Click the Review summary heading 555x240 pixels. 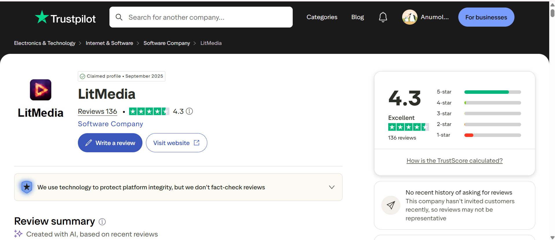[x=54, y=221]
